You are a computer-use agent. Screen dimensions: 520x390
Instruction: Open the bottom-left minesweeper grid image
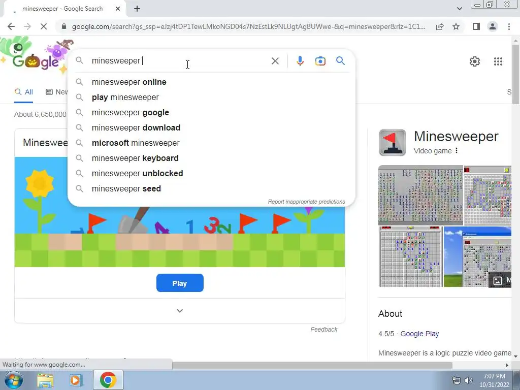click(410, 256)
